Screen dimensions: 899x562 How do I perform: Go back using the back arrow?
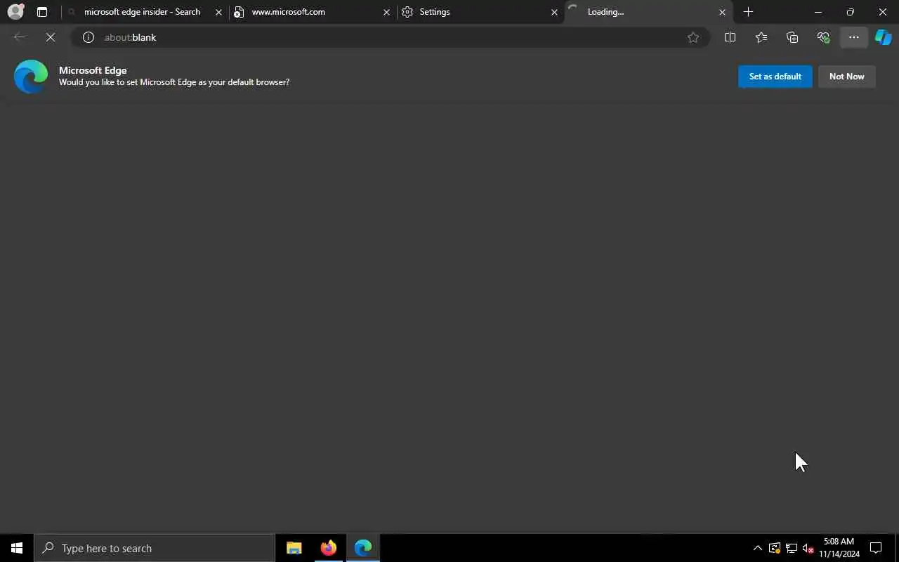pos(20,37)
